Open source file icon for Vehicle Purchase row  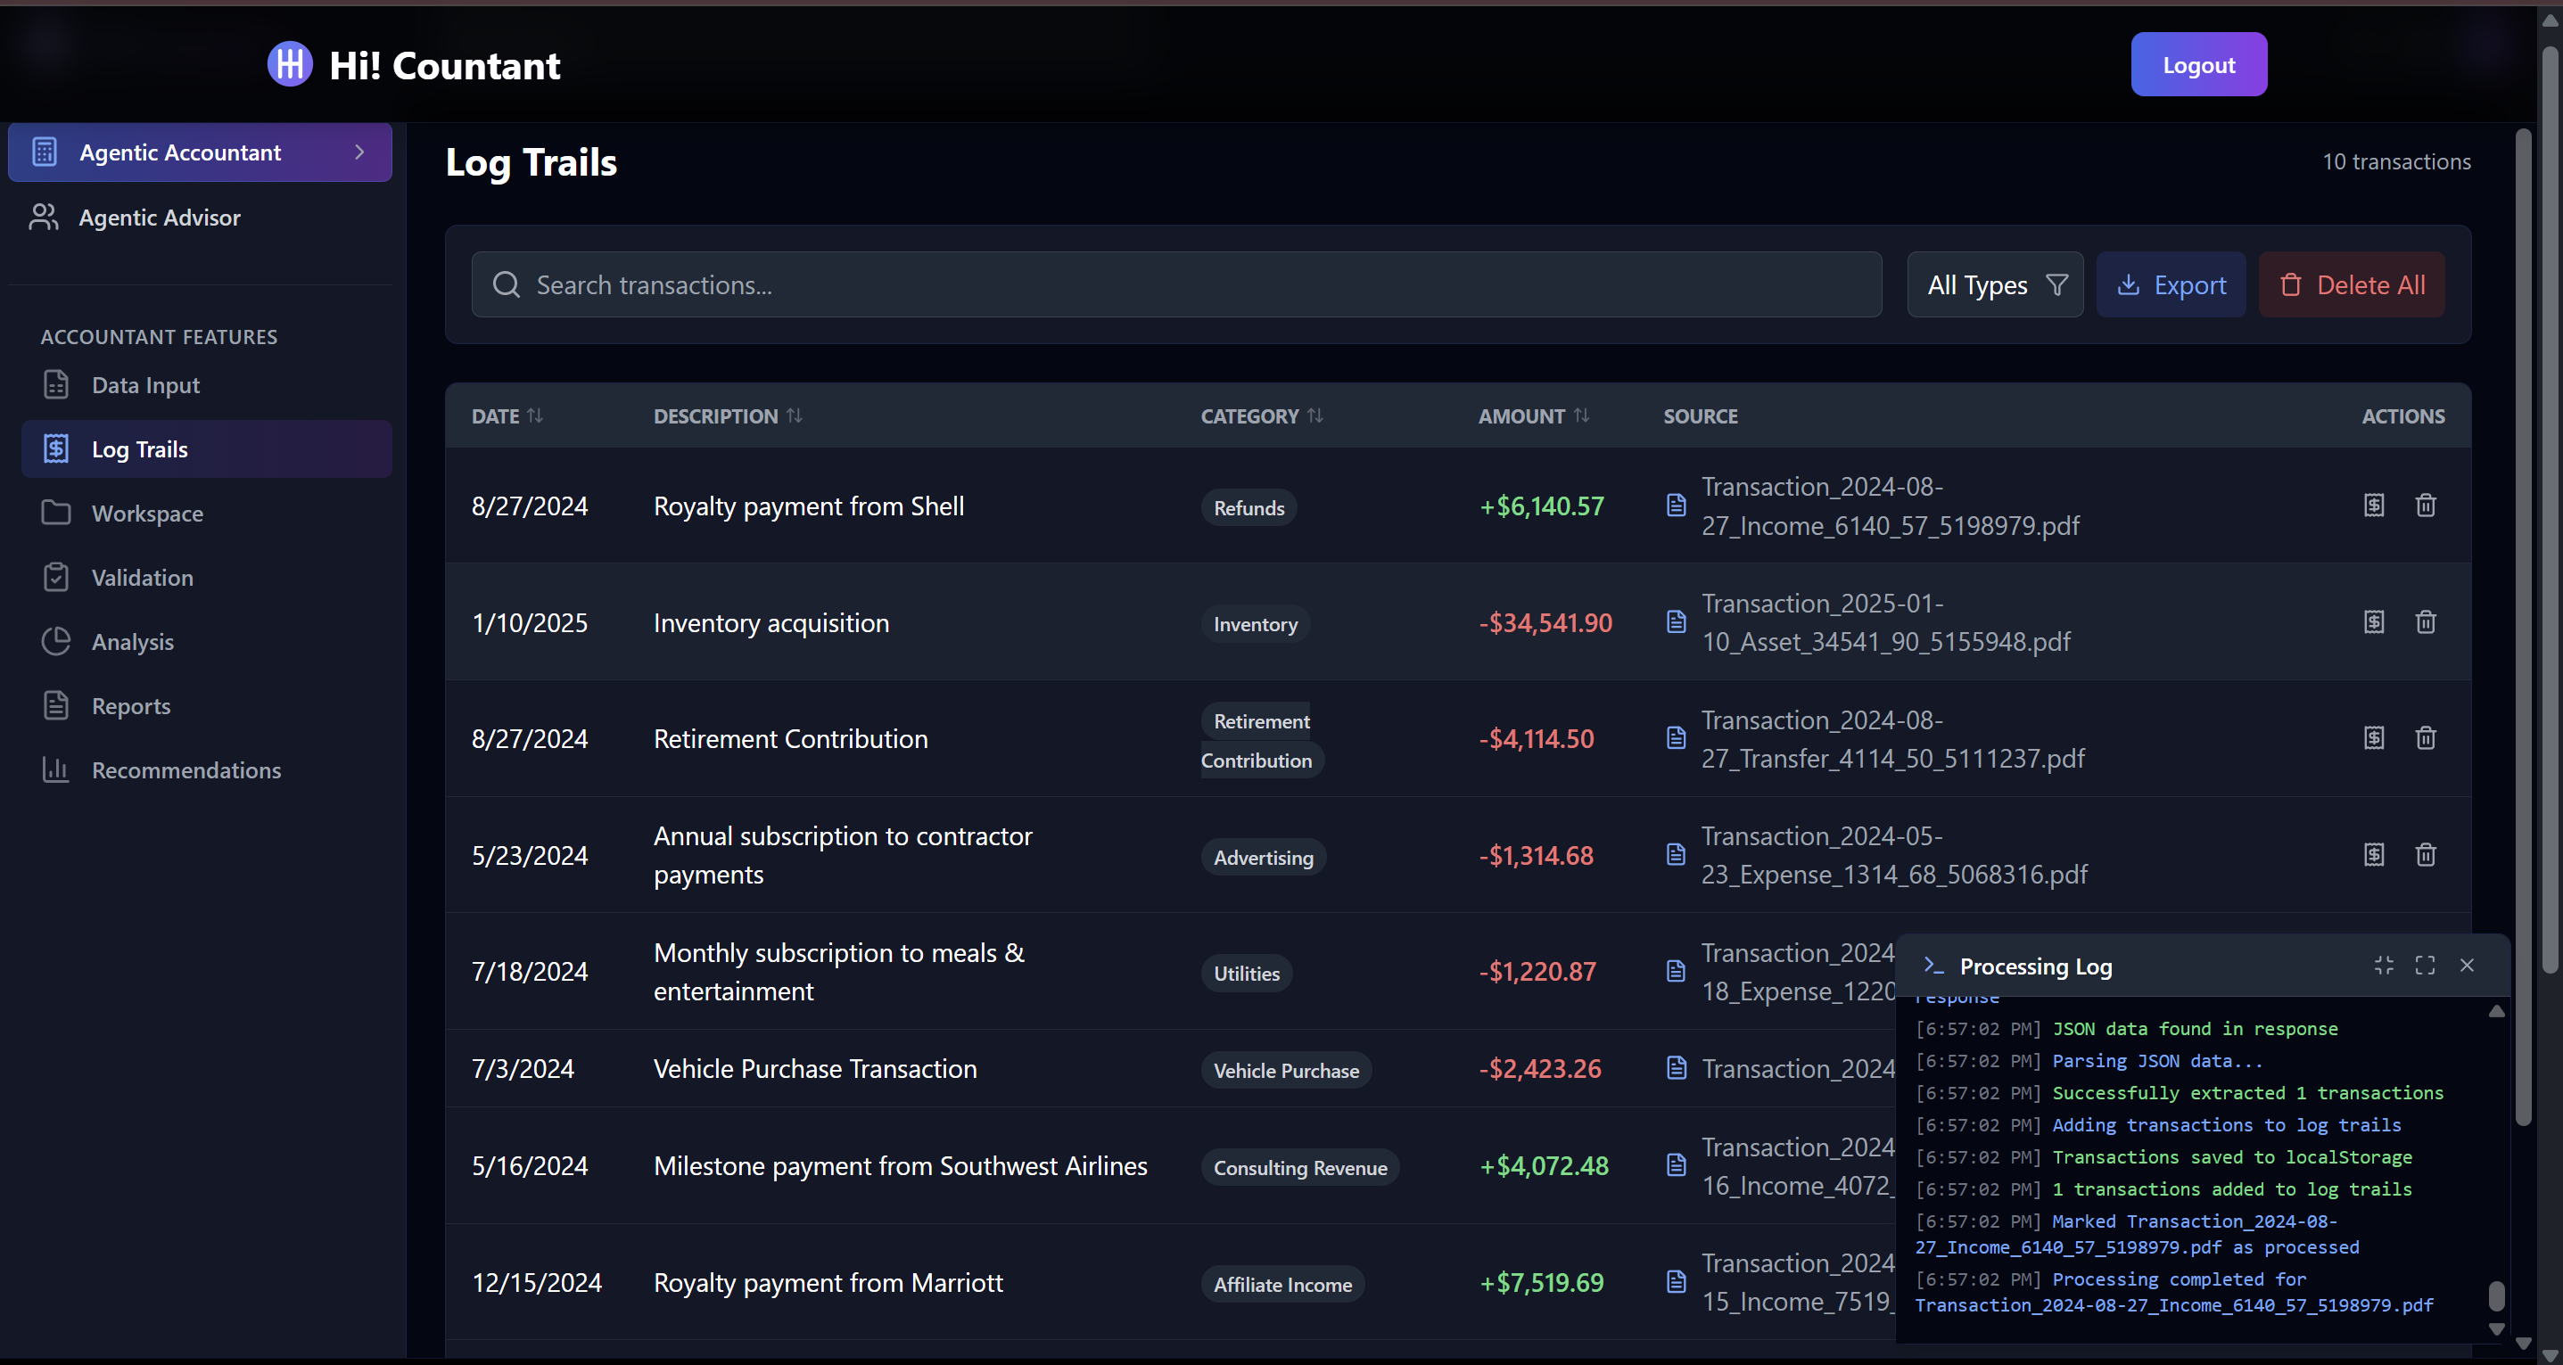pyautogui.click(x=1676, y=1068)
